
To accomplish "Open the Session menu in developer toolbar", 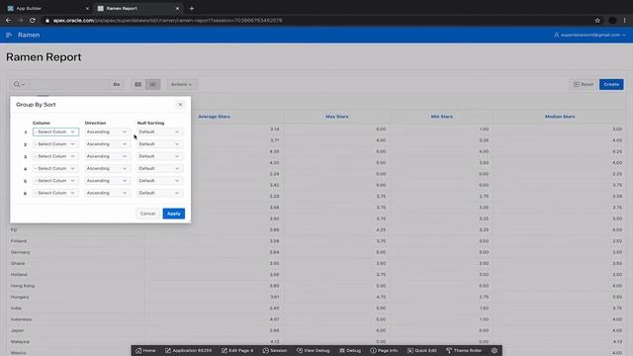I will click(275, 350).
